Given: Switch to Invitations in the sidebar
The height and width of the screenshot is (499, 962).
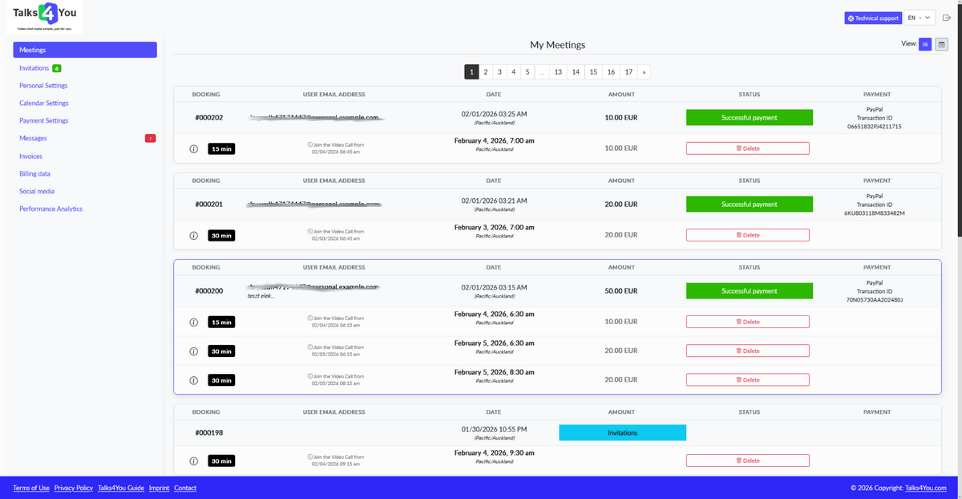Looking at the screenshot, I should (x=33, y=67).
